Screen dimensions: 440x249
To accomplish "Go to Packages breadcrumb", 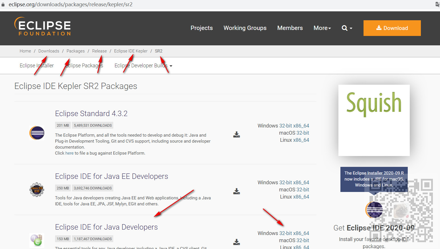I will 76,51.
